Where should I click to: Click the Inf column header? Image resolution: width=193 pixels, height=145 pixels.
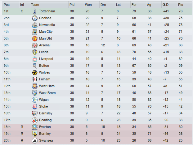22,5
